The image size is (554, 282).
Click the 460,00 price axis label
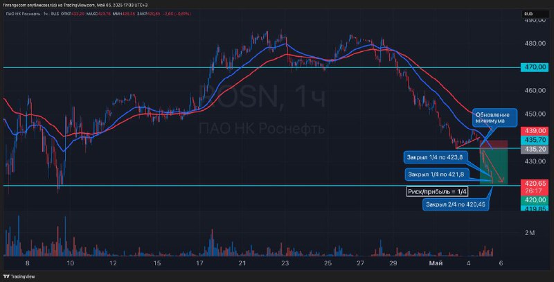(535, 91)
